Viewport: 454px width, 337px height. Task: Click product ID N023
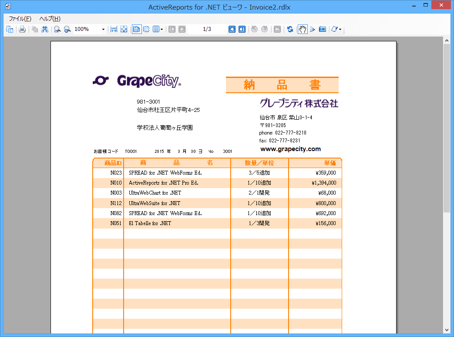[116, 173]
